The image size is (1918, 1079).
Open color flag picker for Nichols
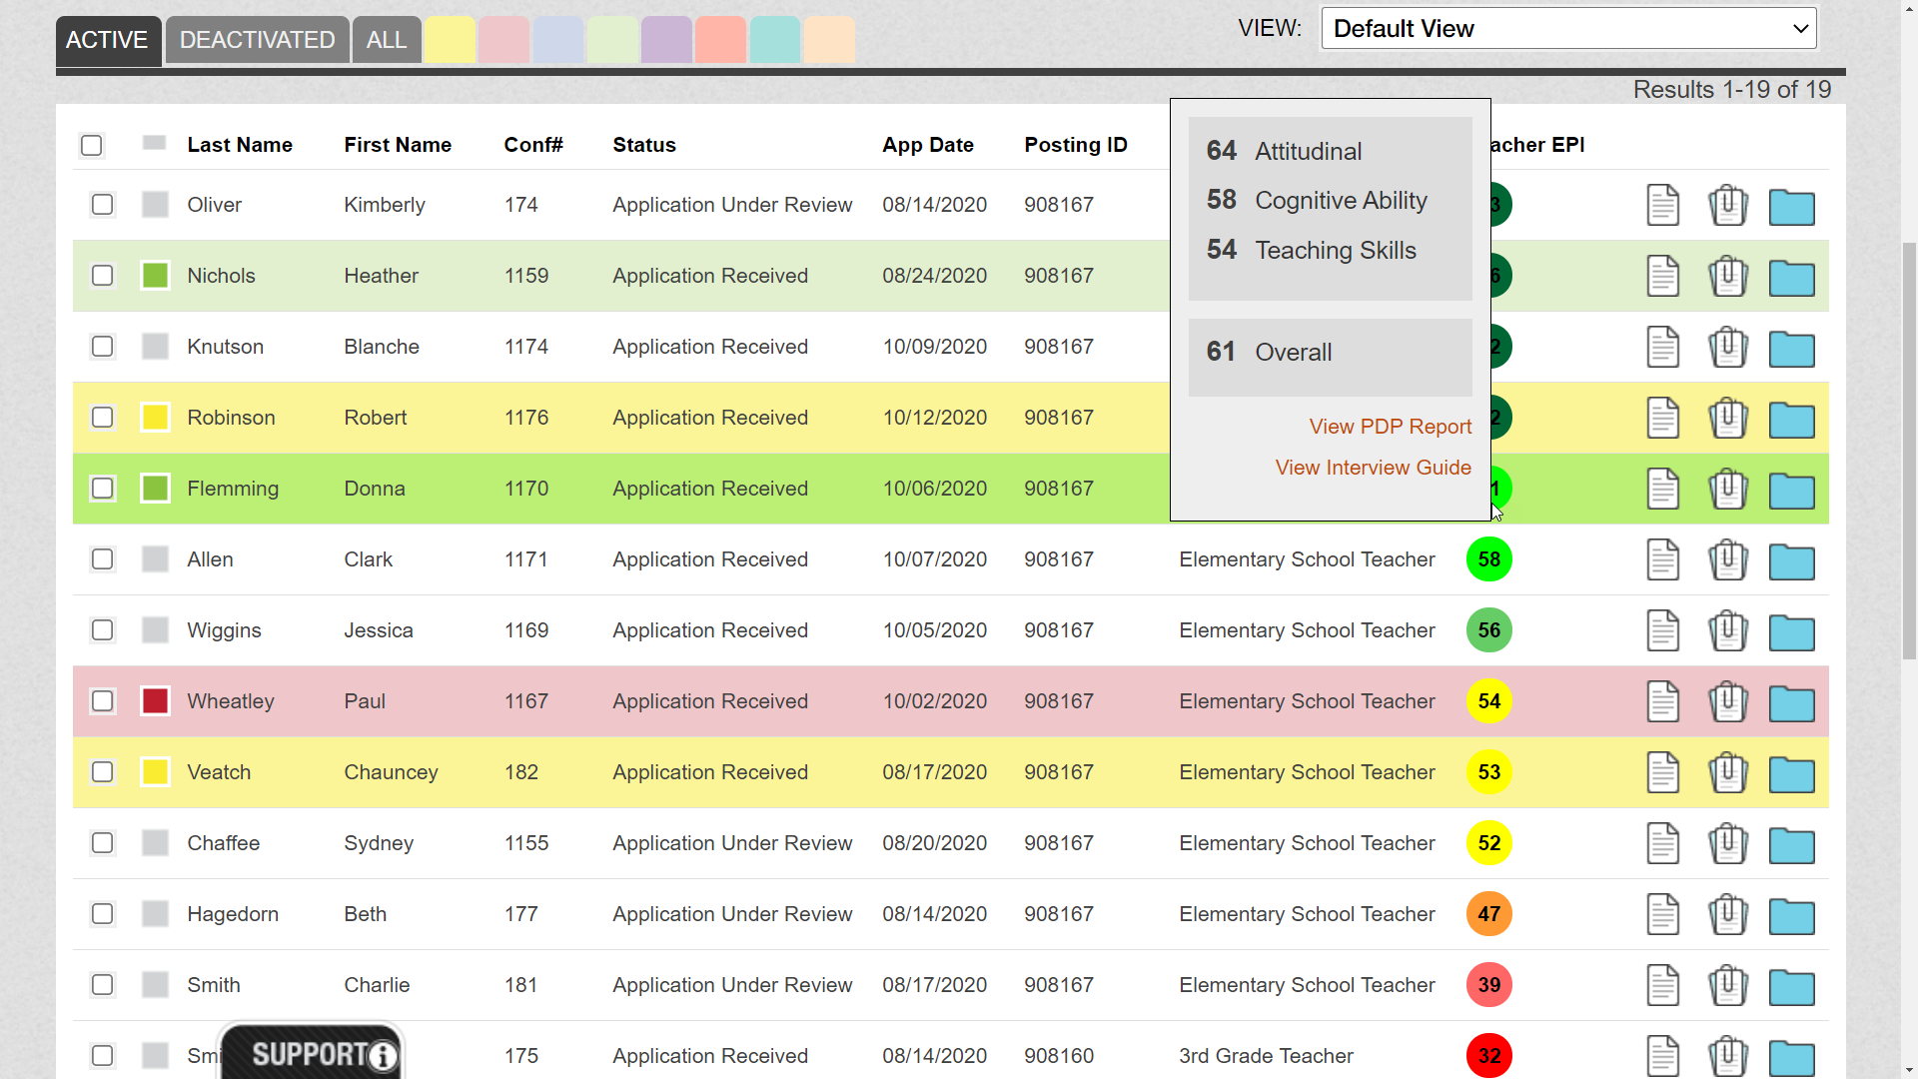[x=155, y=276]
